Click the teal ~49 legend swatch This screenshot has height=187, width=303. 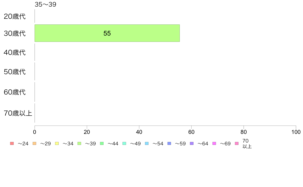coord(124,144)
